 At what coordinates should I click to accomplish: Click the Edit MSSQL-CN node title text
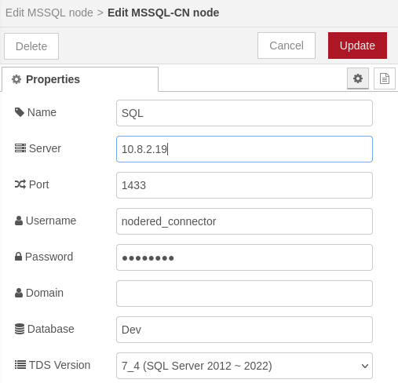(163, 13)
